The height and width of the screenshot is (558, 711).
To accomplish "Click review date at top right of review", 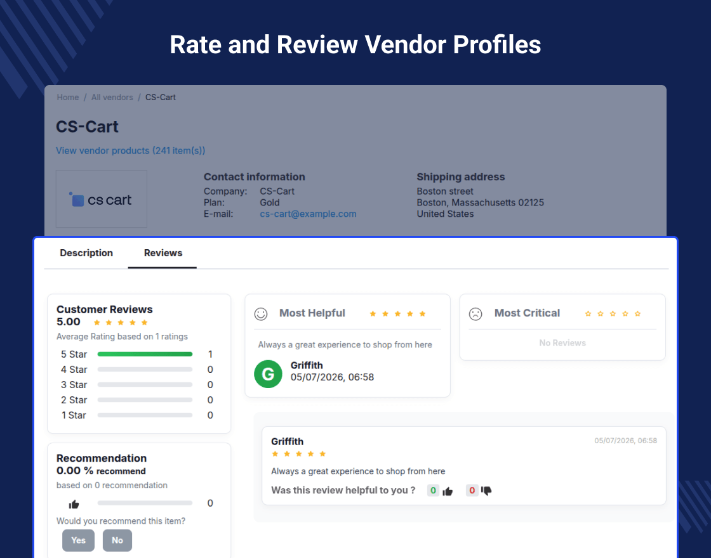I will [x=626, y=441].
